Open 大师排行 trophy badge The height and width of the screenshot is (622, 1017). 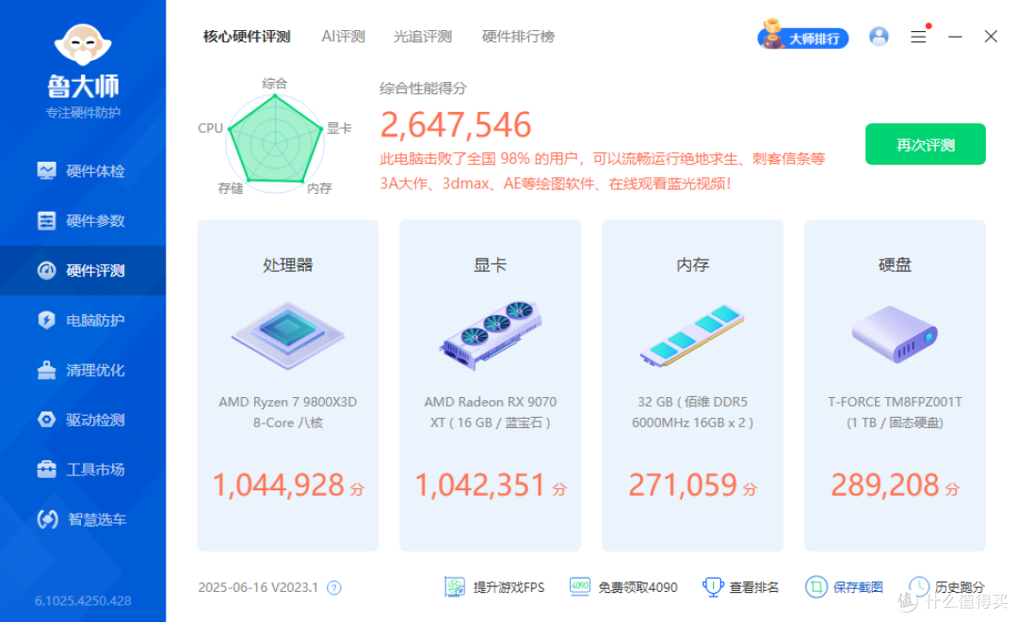click(x=803, y=37)
